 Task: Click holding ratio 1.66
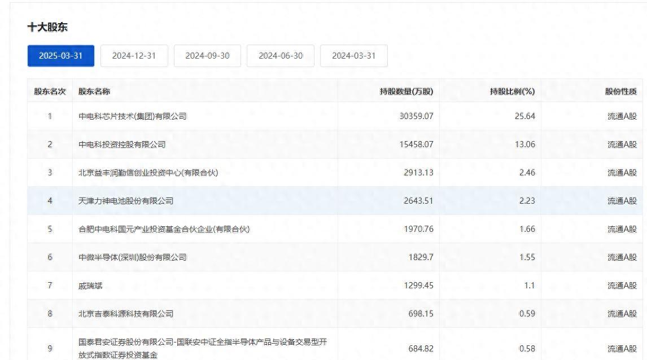pyautogui.click(x=527, y=229)
